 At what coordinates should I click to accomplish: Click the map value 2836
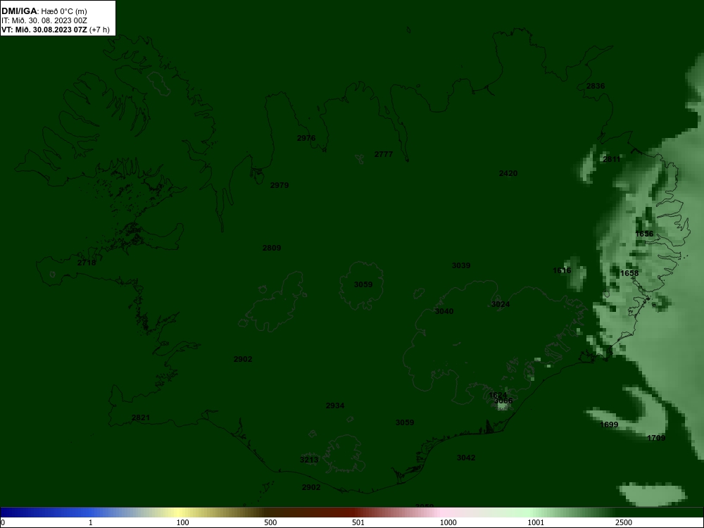596,86
